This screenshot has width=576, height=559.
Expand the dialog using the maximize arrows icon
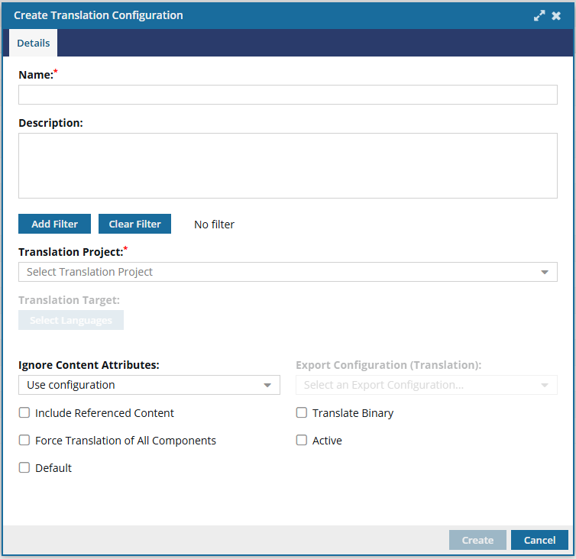click(539, 15)
